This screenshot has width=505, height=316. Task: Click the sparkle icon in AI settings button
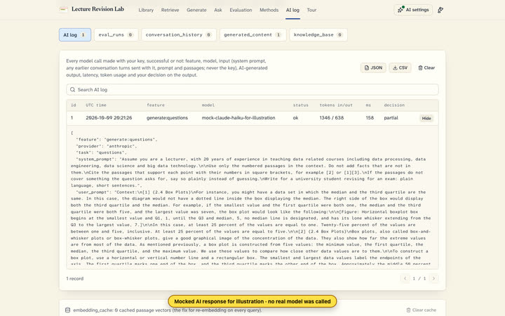pyautogui.click(x=400, y=10)
